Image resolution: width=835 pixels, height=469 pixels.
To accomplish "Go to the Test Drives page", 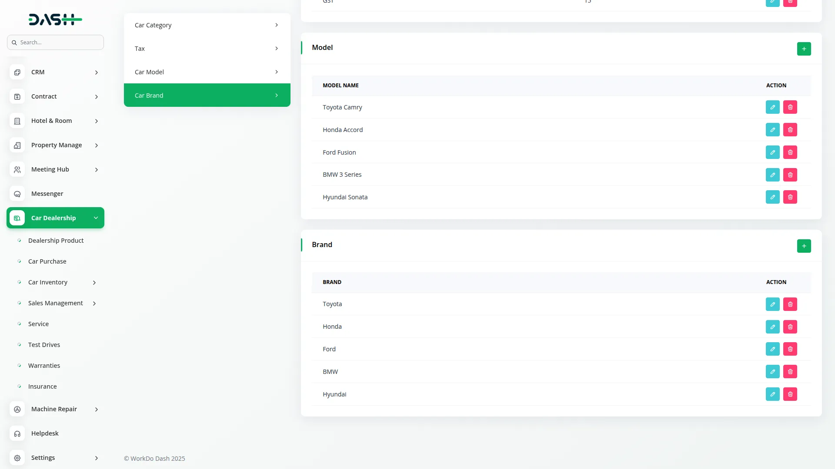I will click(x=44, y=345).
